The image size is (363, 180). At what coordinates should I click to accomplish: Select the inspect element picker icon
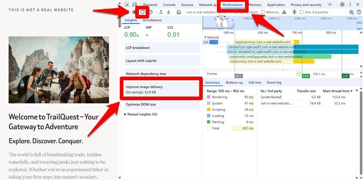coord(127,5)
